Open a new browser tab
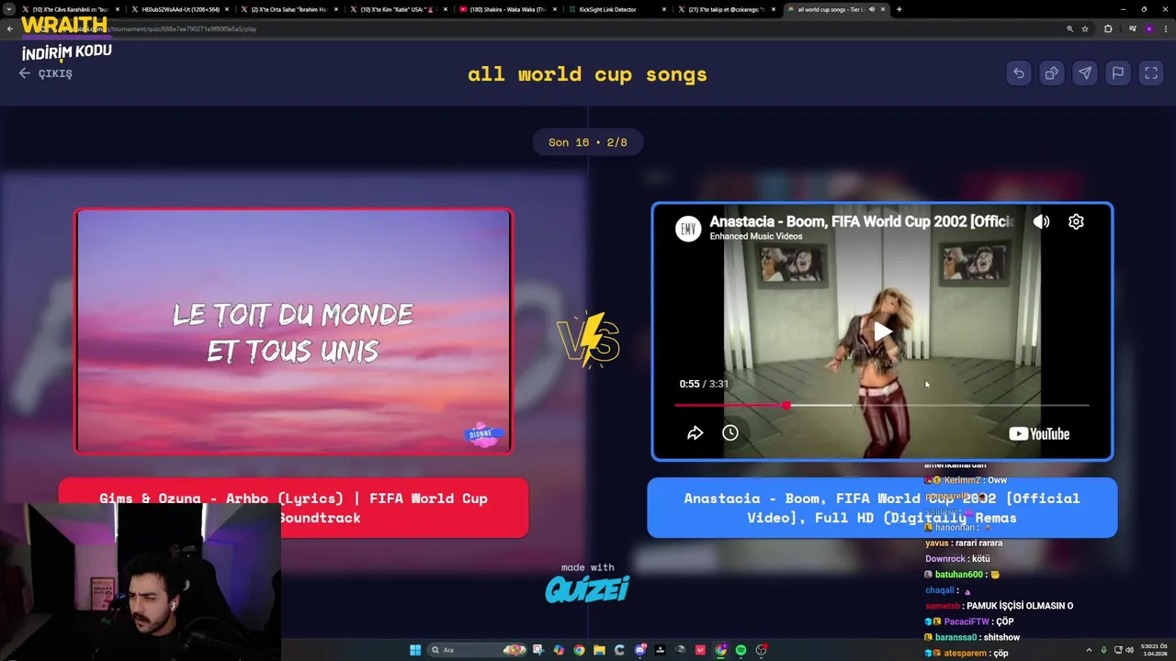This screenshot has width=1176, height=661. click(899, 9)
